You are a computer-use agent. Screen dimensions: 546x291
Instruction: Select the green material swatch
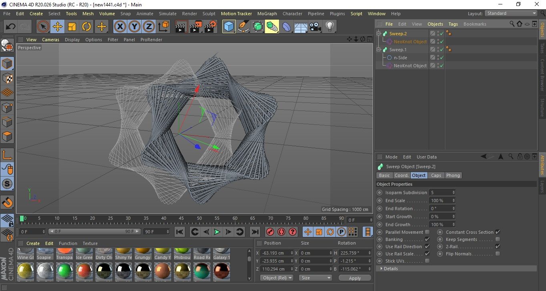click(64, 271)
